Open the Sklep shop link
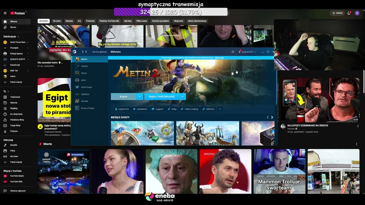Screen dimensions: 365x205 [172, 109]
